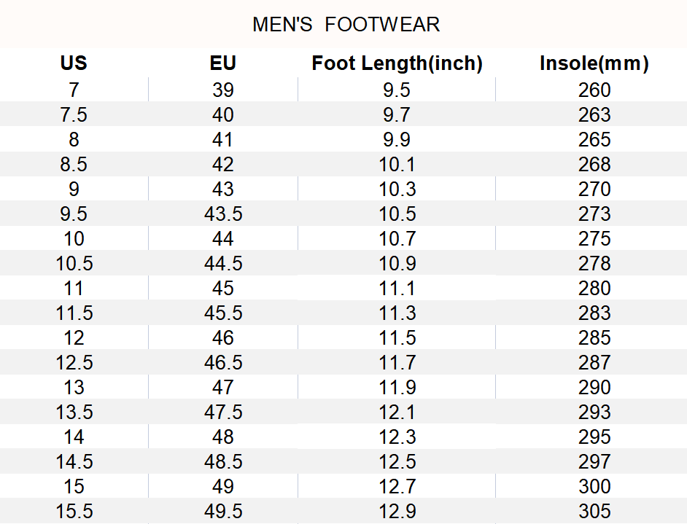
Task: Click the 12.7 foot length cell
Action: click(397, 487)
